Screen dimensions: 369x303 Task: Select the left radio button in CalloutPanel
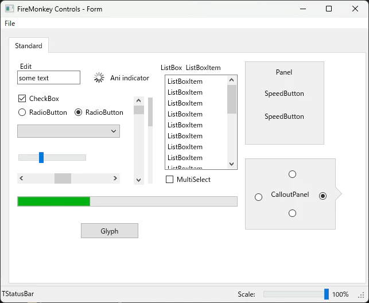(258, 197)
